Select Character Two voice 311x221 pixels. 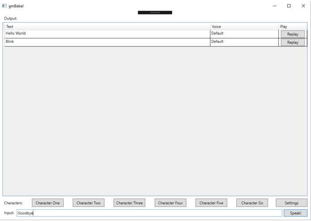[x=89, y=203]
